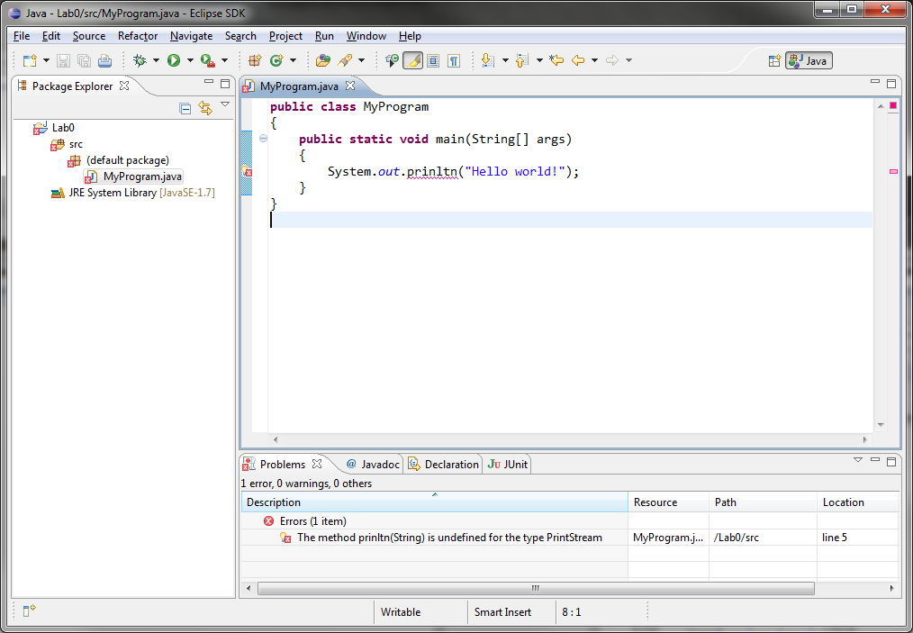913x633 pixels.
Task: Toggle the Breadcrumb icon in toolbar
Action: pyautogui.click(x=392, y=60)
